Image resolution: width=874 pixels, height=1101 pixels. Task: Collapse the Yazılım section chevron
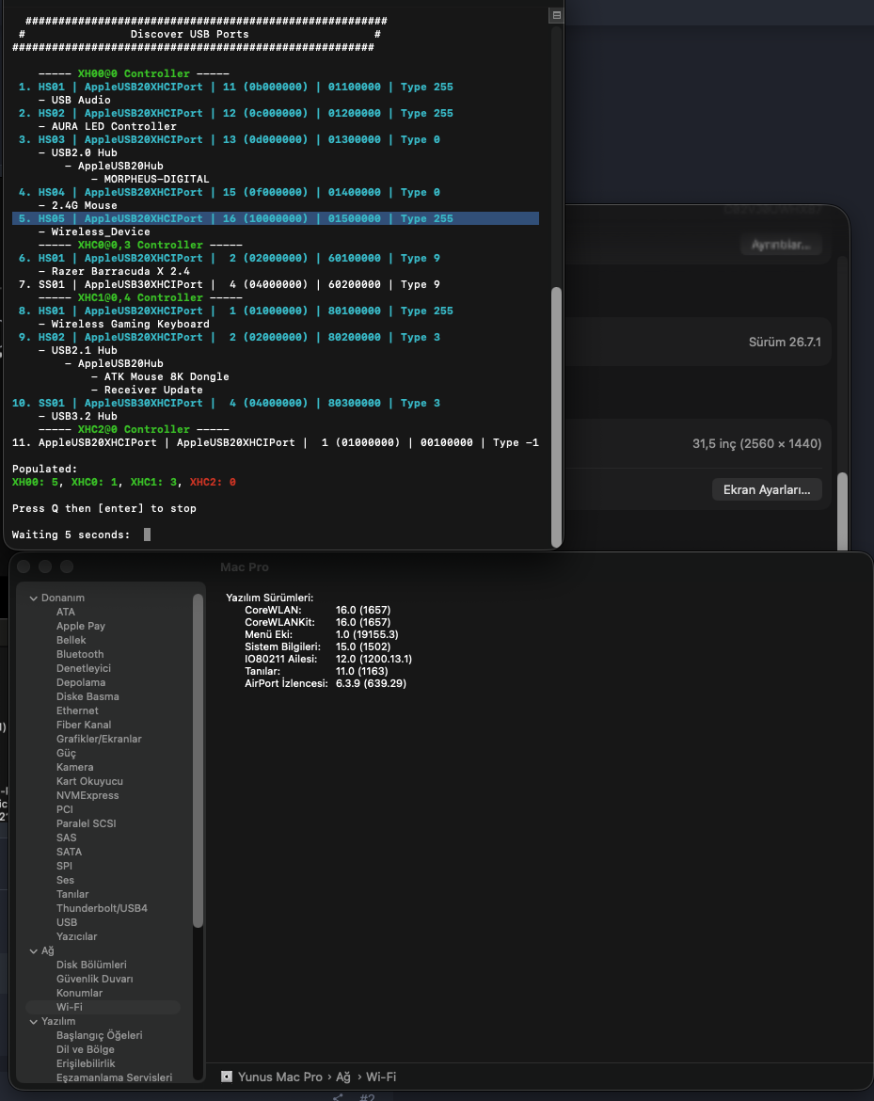point(33,1022)
